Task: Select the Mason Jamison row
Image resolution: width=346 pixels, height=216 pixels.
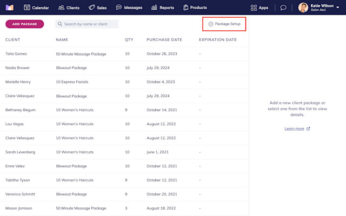Action: (x=124, y=208)
